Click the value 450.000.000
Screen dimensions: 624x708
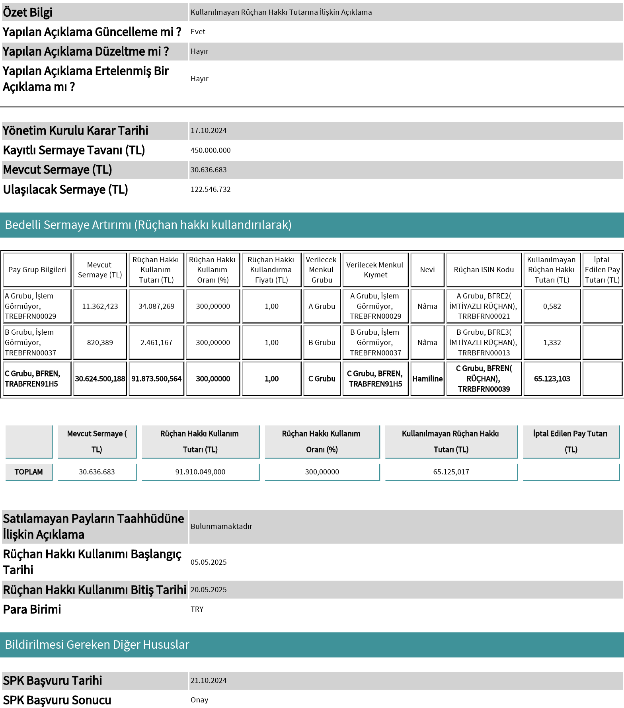click(211, 150)
